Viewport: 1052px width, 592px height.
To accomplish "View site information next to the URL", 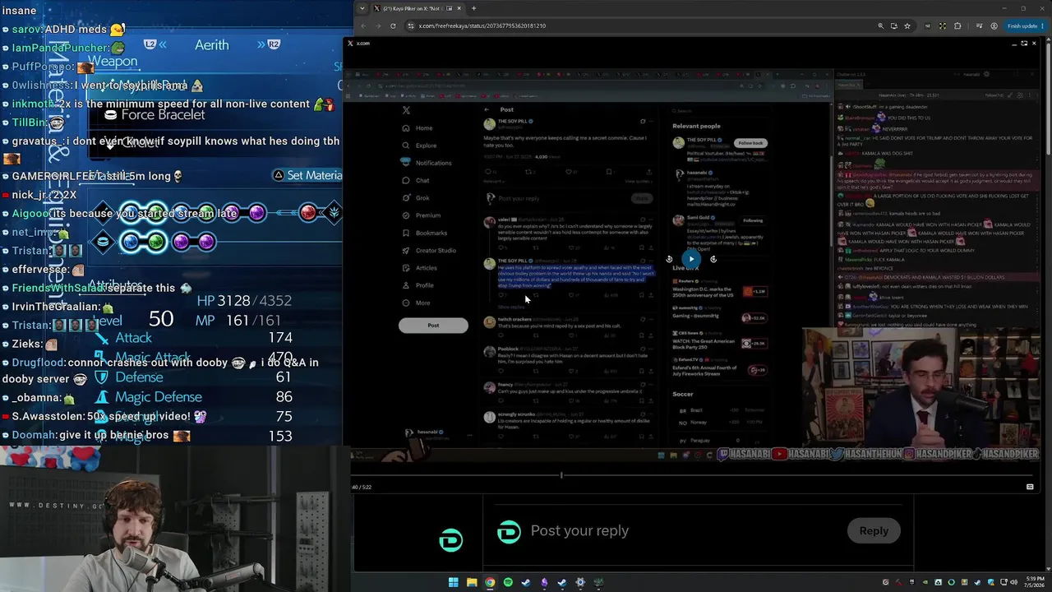I will [411, 25].
